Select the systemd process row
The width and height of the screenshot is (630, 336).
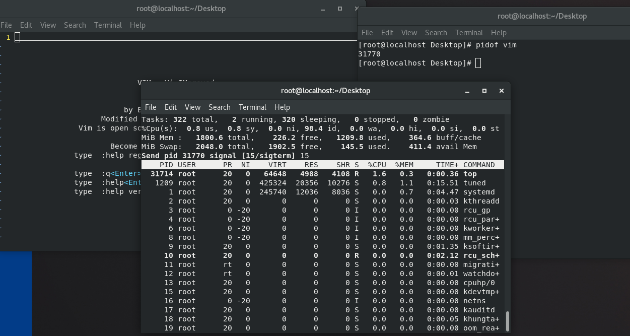click(323, 192)
